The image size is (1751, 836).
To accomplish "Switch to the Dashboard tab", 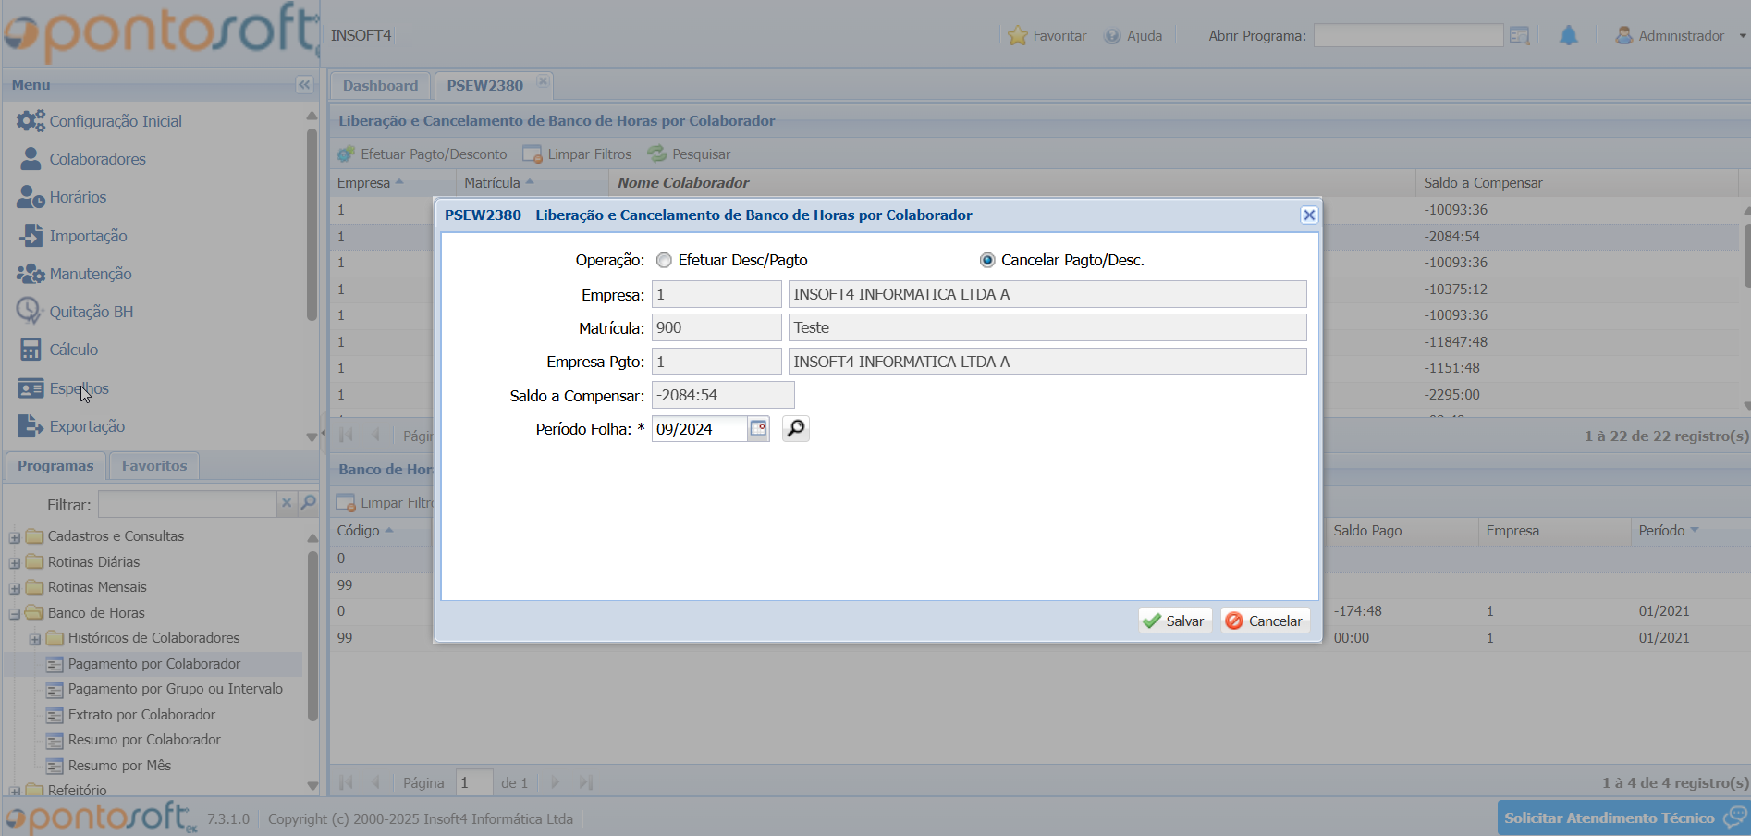I will tap(380, 85).
